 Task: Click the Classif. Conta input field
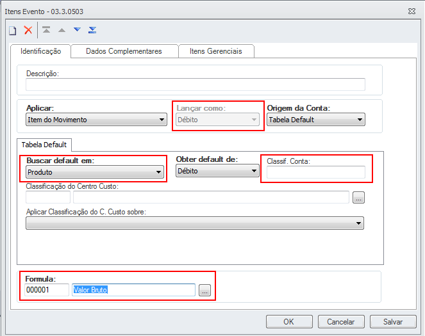316,172
